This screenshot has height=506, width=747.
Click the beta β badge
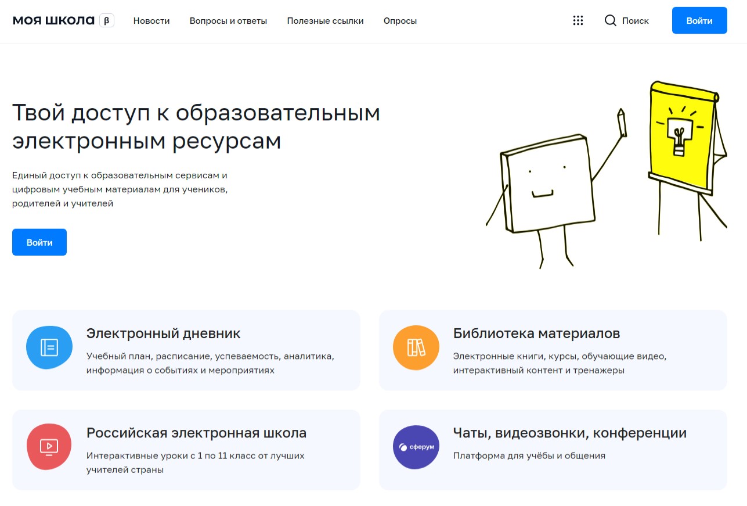coord(107,21)
